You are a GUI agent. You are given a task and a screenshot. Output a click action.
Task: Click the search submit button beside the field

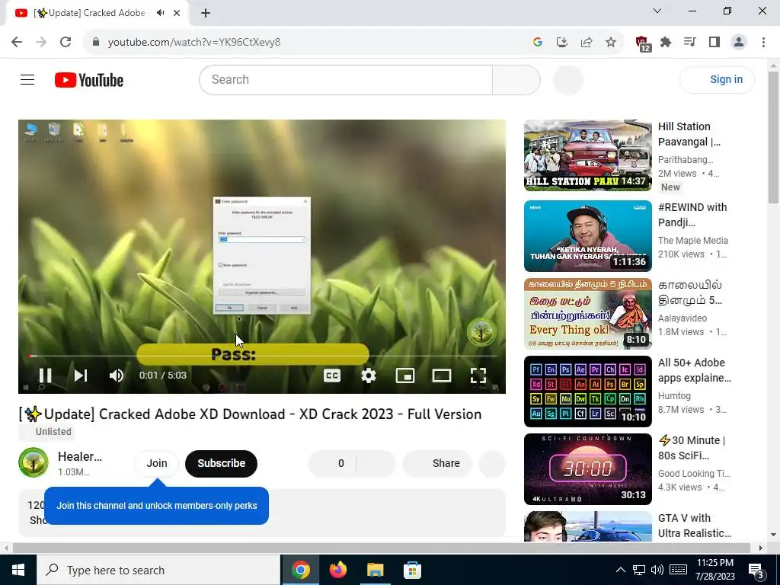pos(516,79)
